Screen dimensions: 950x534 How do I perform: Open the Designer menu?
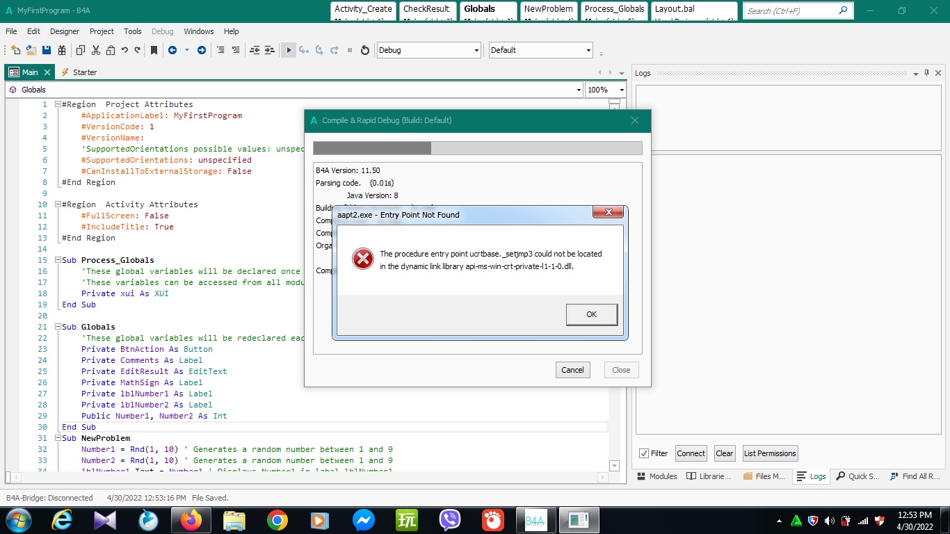coord(65,31)
